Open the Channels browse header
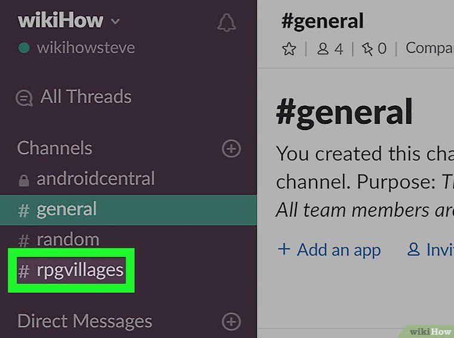The width and height of the screenshot is (454, 338). pos(54,148)
